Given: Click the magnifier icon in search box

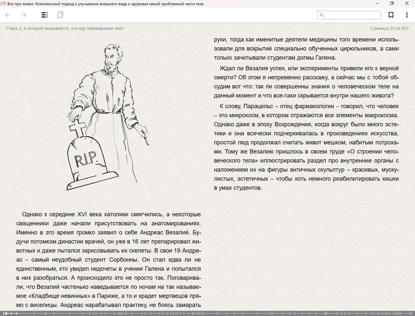Looking at the screenshot, I should [322, 15].
